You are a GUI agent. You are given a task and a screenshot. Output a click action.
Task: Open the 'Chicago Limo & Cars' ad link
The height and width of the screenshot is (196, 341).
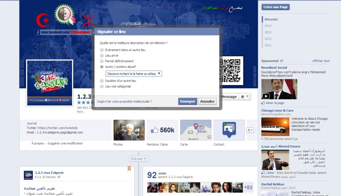[277, 111]
